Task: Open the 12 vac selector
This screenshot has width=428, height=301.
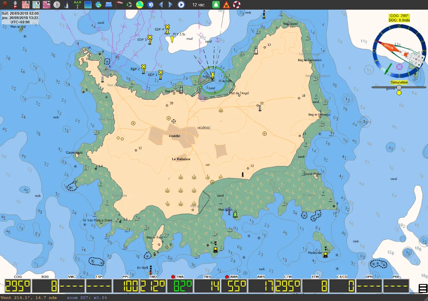Action: coord(199,5)
